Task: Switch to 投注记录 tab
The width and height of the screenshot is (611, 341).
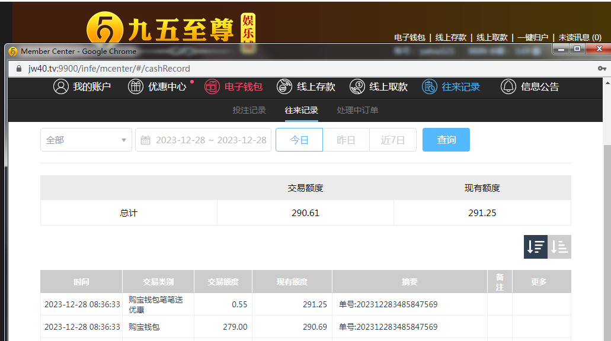Action: pos(249,110)
